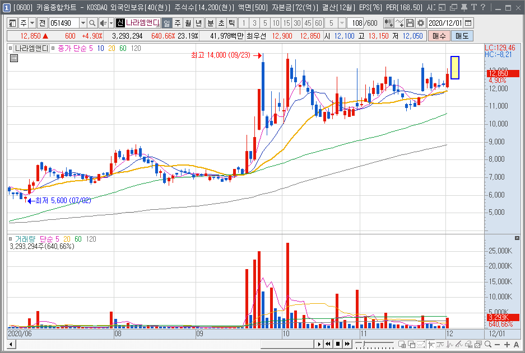The width and height of the screenshot is (525, 353).
Task: Open the calendar date picker icon
Action: pos(468,23)
